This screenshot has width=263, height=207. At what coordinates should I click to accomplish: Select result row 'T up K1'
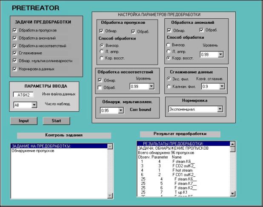[183, 192]
